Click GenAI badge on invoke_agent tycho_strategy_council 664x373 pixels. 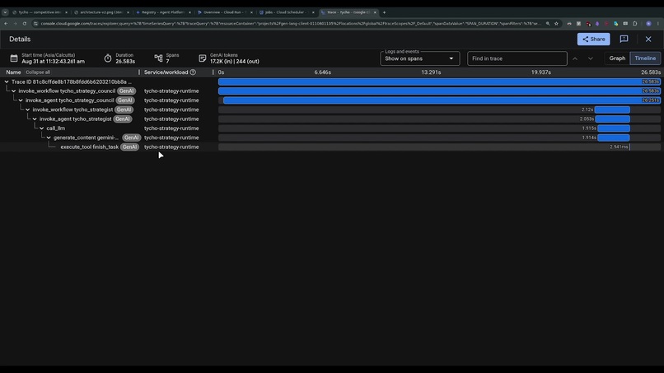click(125, 100)
